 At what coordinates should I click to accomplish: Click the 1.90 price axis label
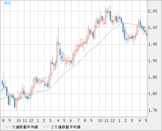tap(153, 61)
